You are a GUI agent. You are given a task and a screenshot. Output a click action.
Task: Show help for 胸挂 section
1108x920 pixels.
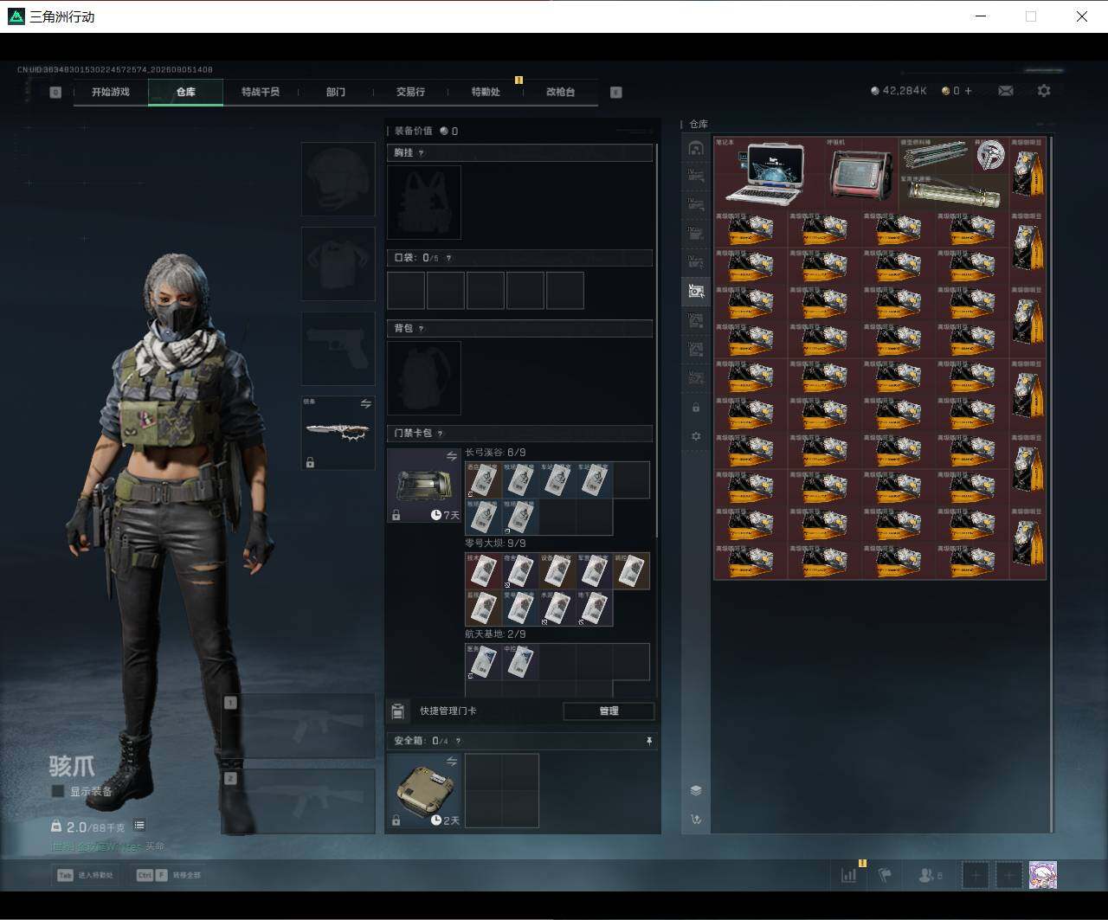[x=422, y=153]
